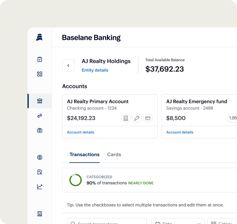Click the 1.95 rate badge on Emergency fund
The height and width of the screenshot is (224, 237).
click(232, 118)
